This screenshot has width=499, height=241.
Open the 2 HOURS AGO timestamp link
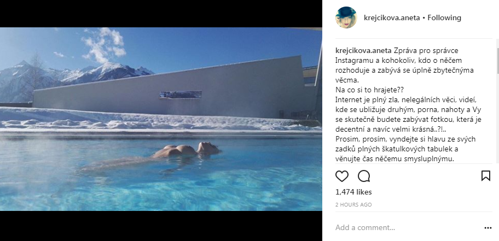click(353, 205)
